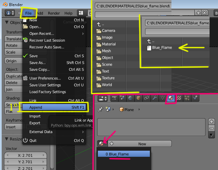Increase the Y vector value arrow
This screenshot has width=218, height=170.
(x=44, y=162)
